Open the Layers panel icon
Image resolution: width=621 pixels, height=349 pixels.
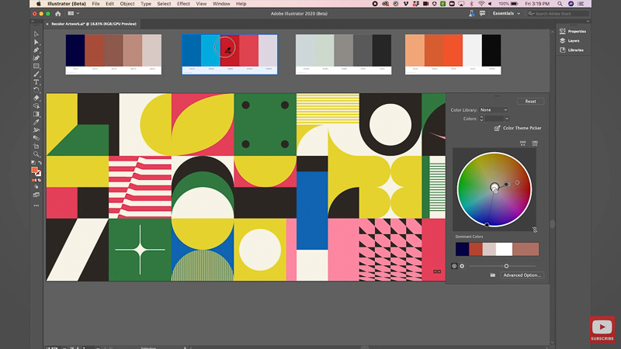click(x=563, y=40)
